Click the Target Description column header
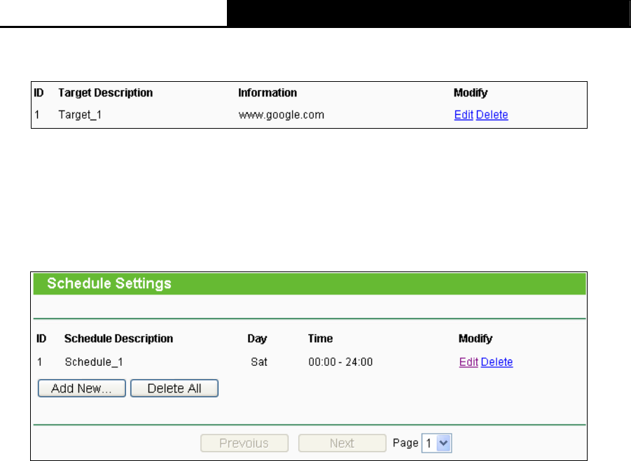Screen dimensions: 631x461 (105, 92)
